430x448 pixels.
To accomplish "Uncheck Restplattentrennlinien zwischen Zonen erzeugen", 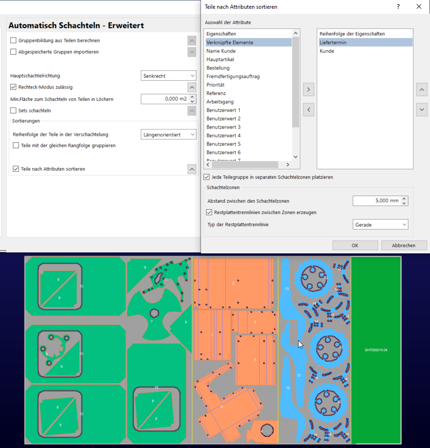I will coord(210,213).
